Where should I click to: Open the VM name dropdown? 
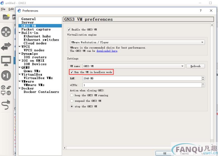pyautogui.click(x=134, y=66)
